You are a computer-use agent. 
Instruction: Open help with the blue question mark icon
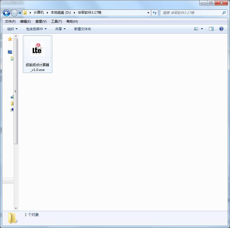point(221,29)
